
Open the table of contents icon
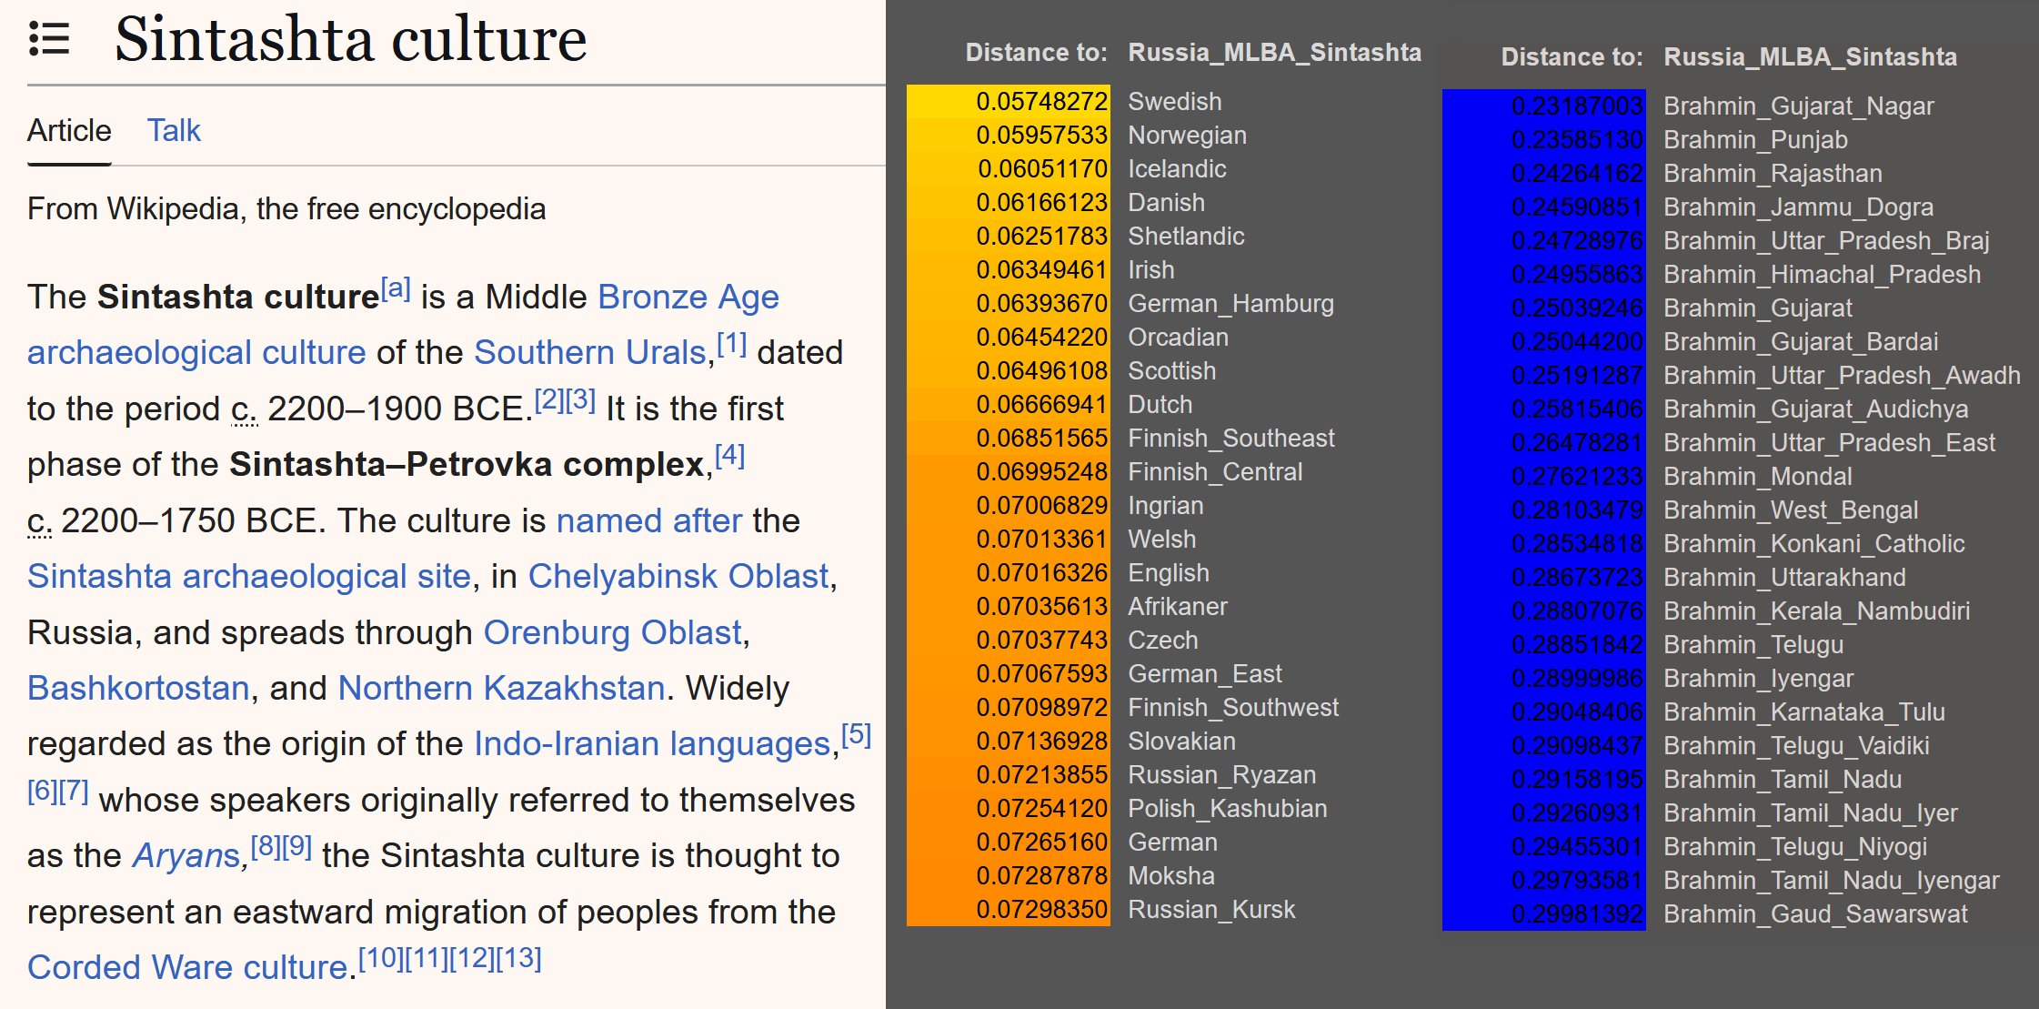pyautogui.click(x=49, y=39)
